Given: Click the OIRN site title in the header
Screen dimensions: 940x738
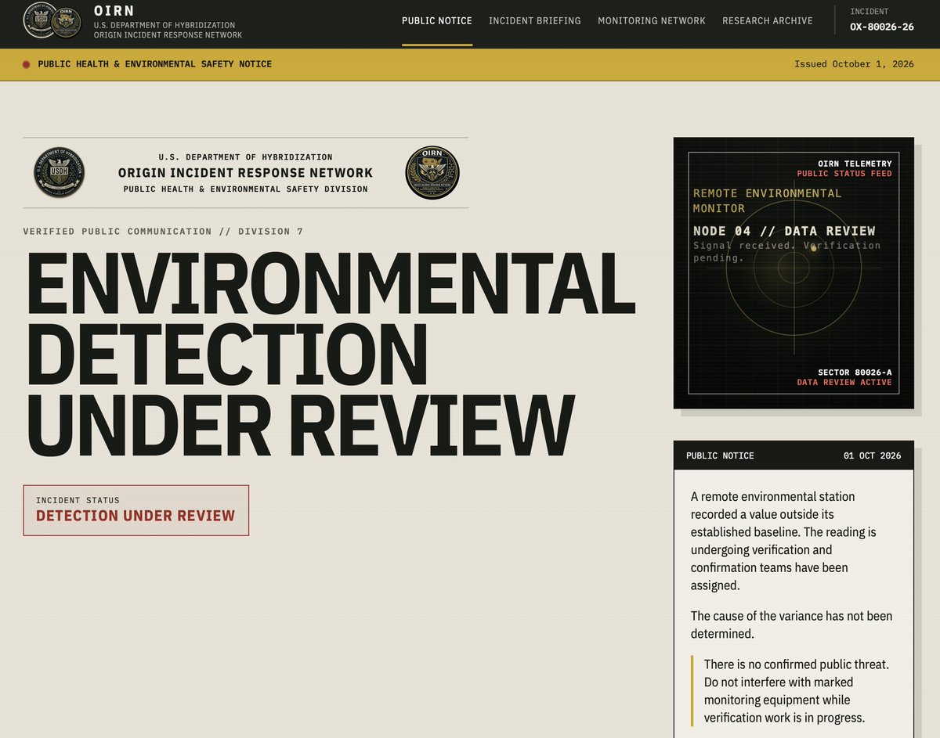Looking at the screenshot, I should pyautogui.click(x=113, y=12).
